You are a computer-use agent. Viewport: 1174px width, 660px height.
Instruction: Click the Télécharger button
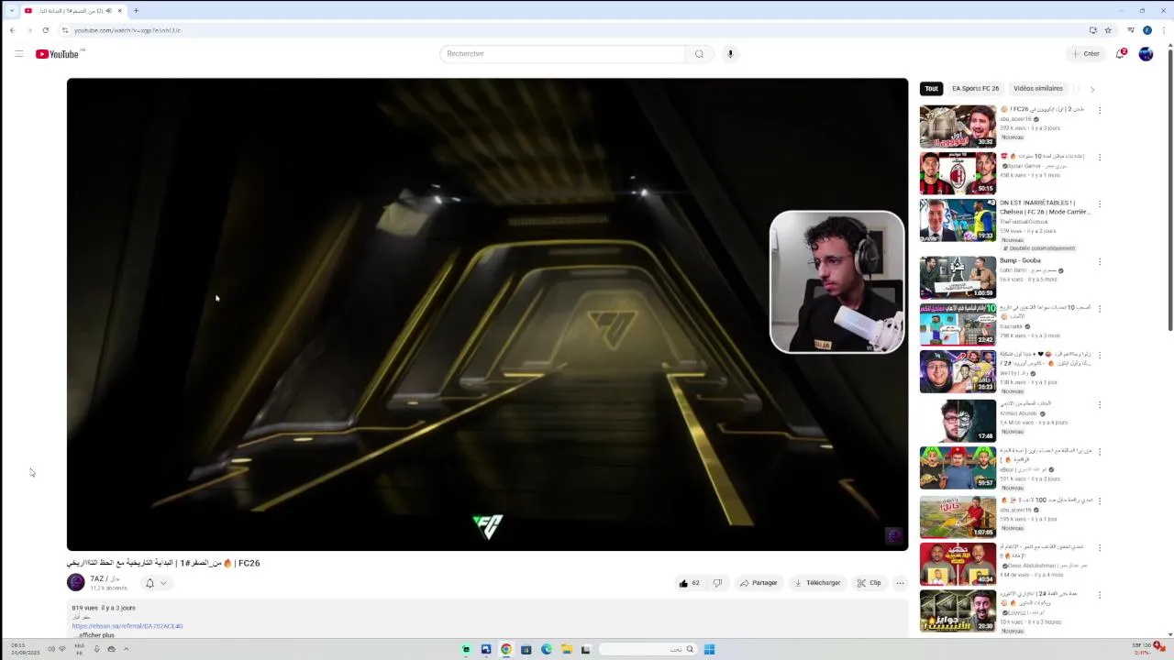tap(817, 583)
